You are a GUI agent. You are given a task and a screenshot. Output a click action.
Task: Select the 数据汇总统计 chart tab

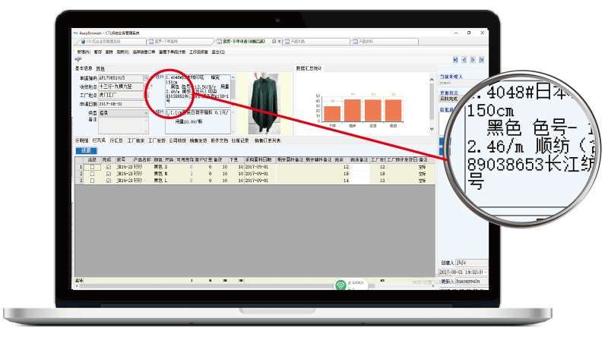309,68
